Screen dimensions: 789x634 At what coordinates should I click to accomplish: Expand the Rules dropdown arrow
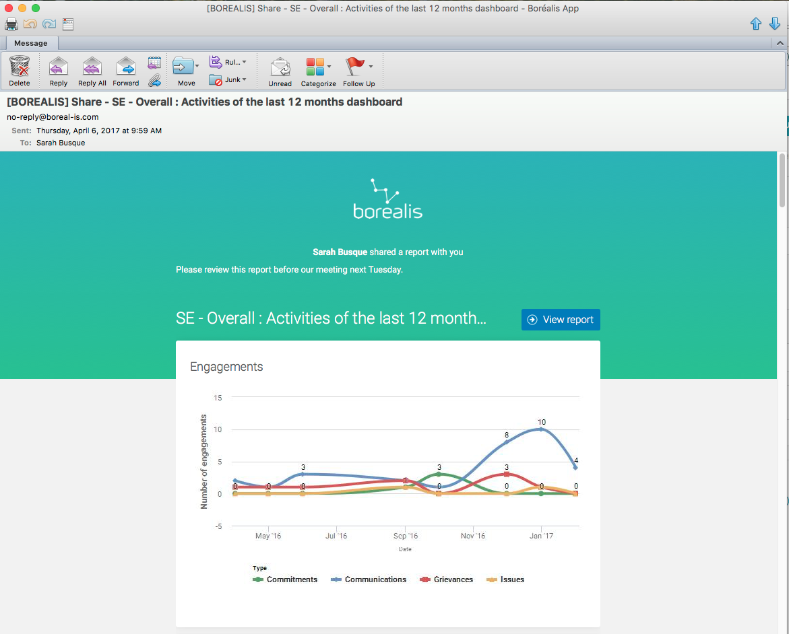coord(245,62)
